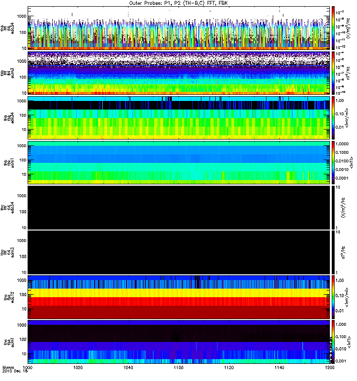Click the thb fbk scm1 filter bank panel
357x381 pixels.
179,162
